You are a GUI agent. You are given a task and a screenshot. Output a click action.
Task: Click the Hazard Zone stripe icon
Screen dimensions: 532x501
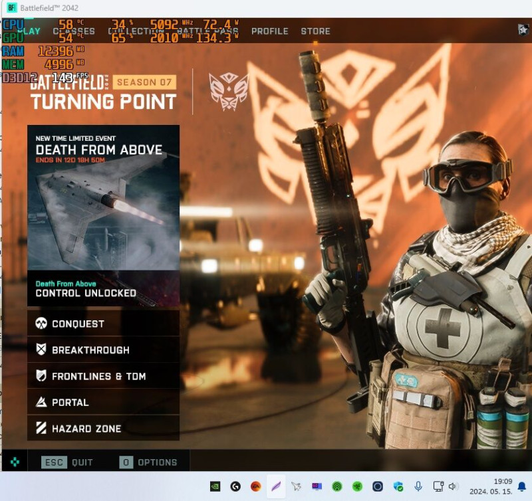[41, 428]
